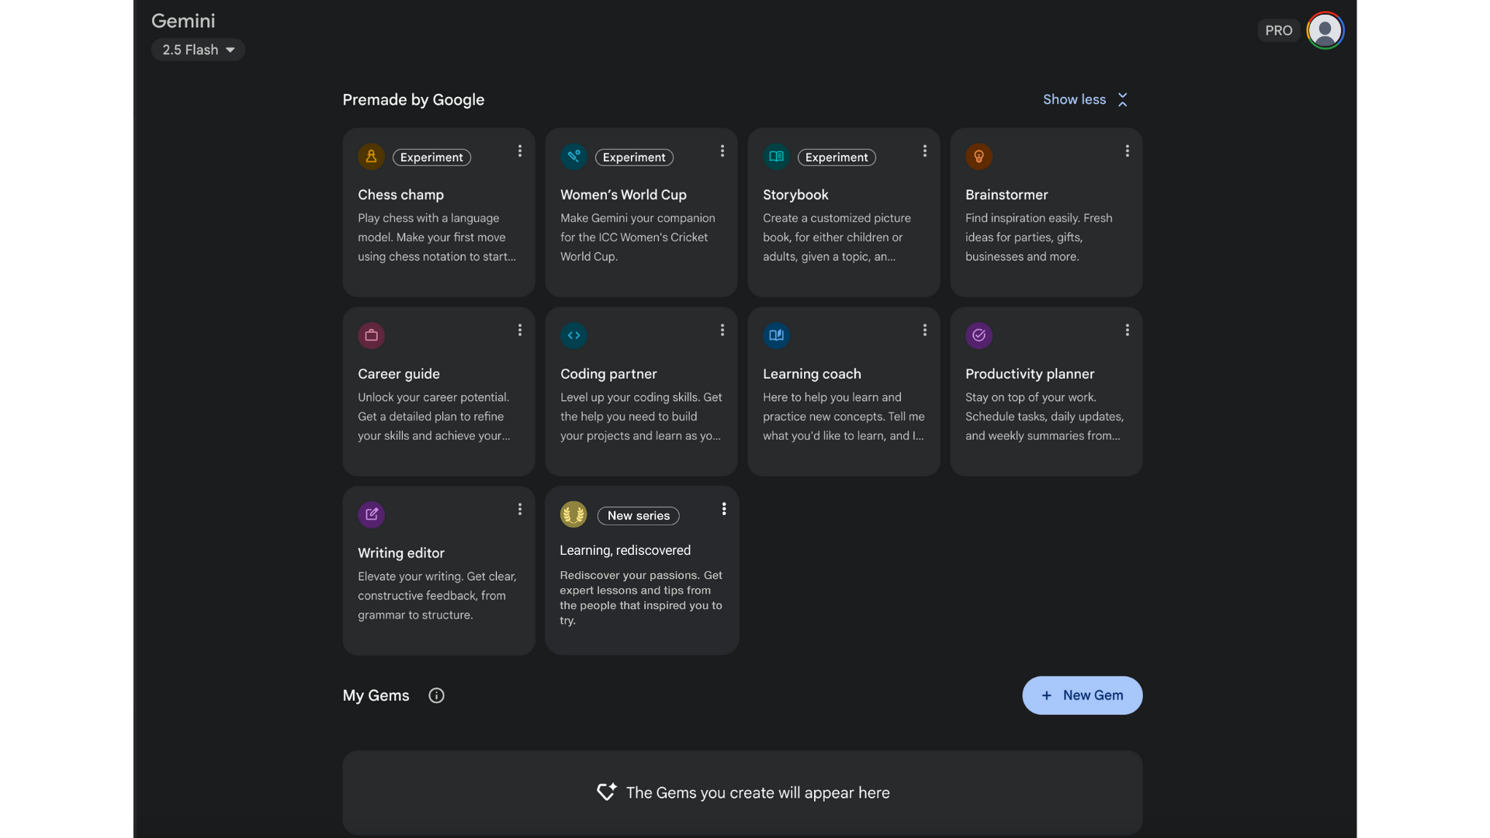
Task: Click the Experiment tag on Women's World Cup
Action: [x=634, y=158]
